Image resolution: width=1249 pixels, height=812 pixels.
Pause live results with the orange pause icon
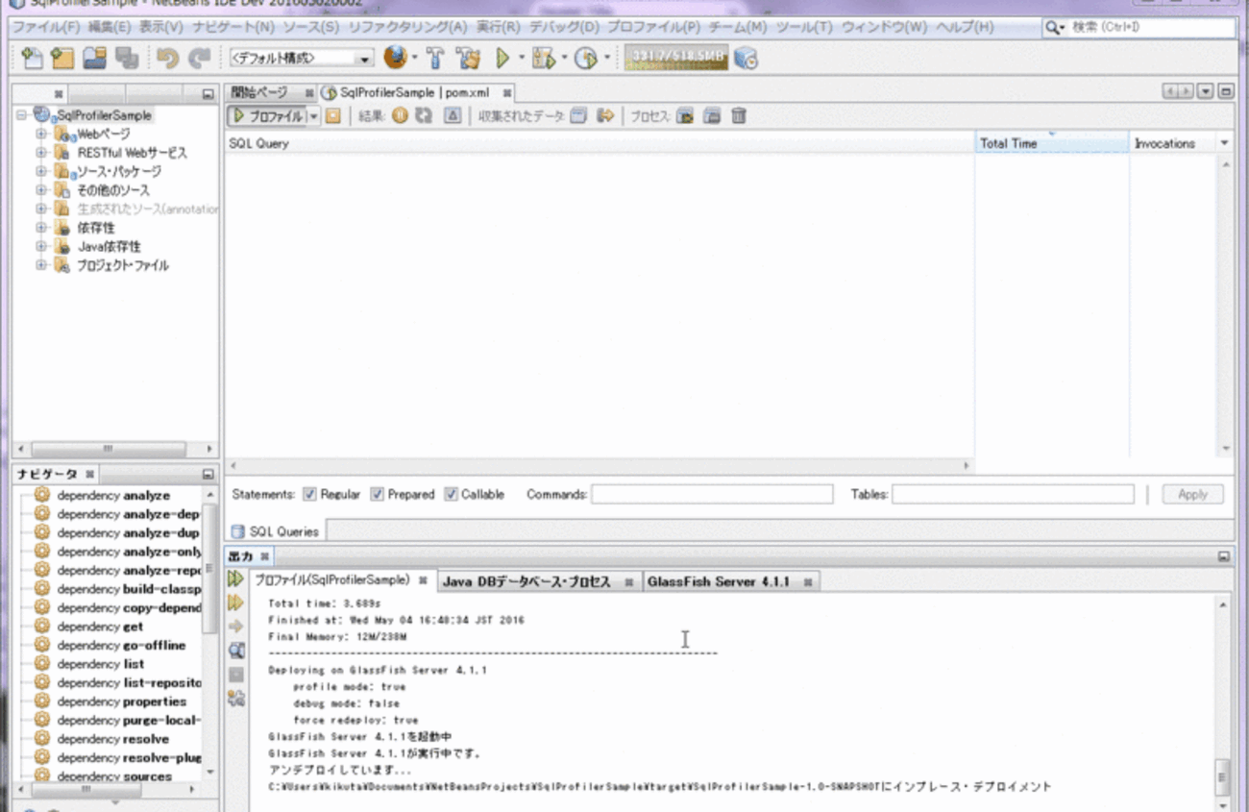[399, 116]
